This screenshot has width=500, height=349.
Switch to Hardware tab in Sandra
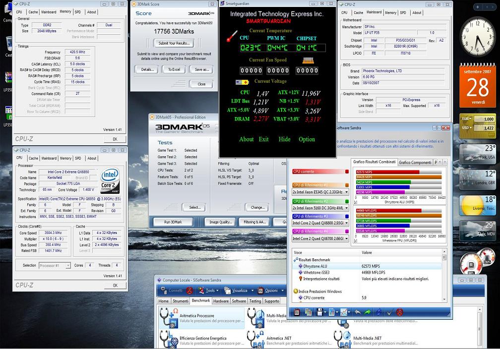coord(221,301)
